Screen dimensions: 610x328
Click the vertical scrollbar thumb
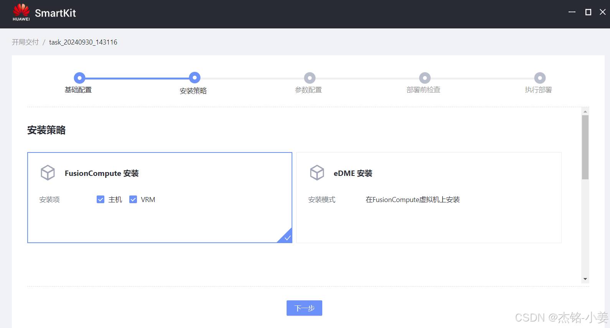(x=585, y=147)
